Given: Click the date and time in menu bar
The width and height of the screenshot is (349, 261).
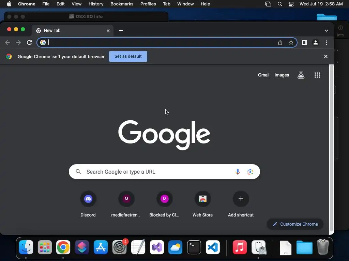Looking at the screenshot, I should [x=321, y=4].
